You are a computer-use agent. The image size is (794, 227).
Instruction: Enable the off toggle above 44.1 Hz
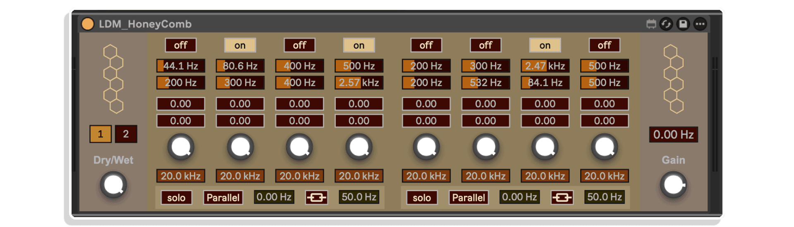[x=181, y=45]
